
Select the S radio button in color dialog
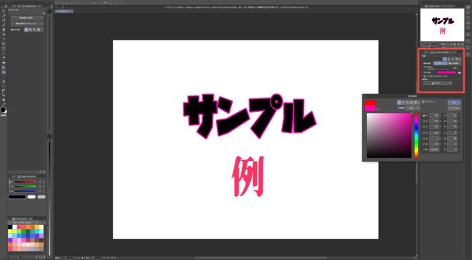[x=424, y=121]
